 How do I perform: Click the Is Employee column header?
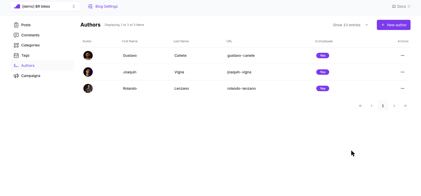tap(324, 41)
